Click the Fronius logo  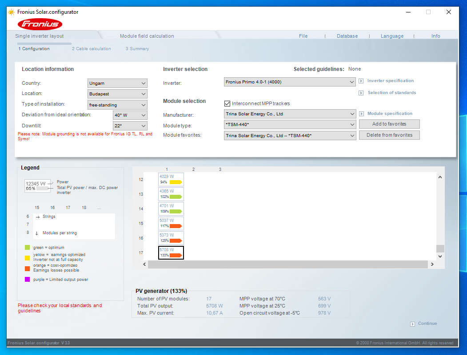coord(40,24)
